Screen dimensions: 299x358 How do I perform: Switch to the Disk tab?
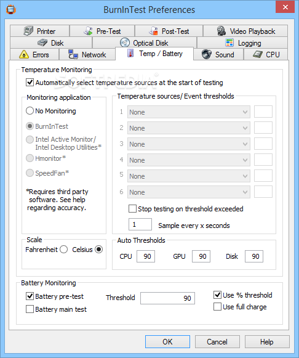(51, 43)
